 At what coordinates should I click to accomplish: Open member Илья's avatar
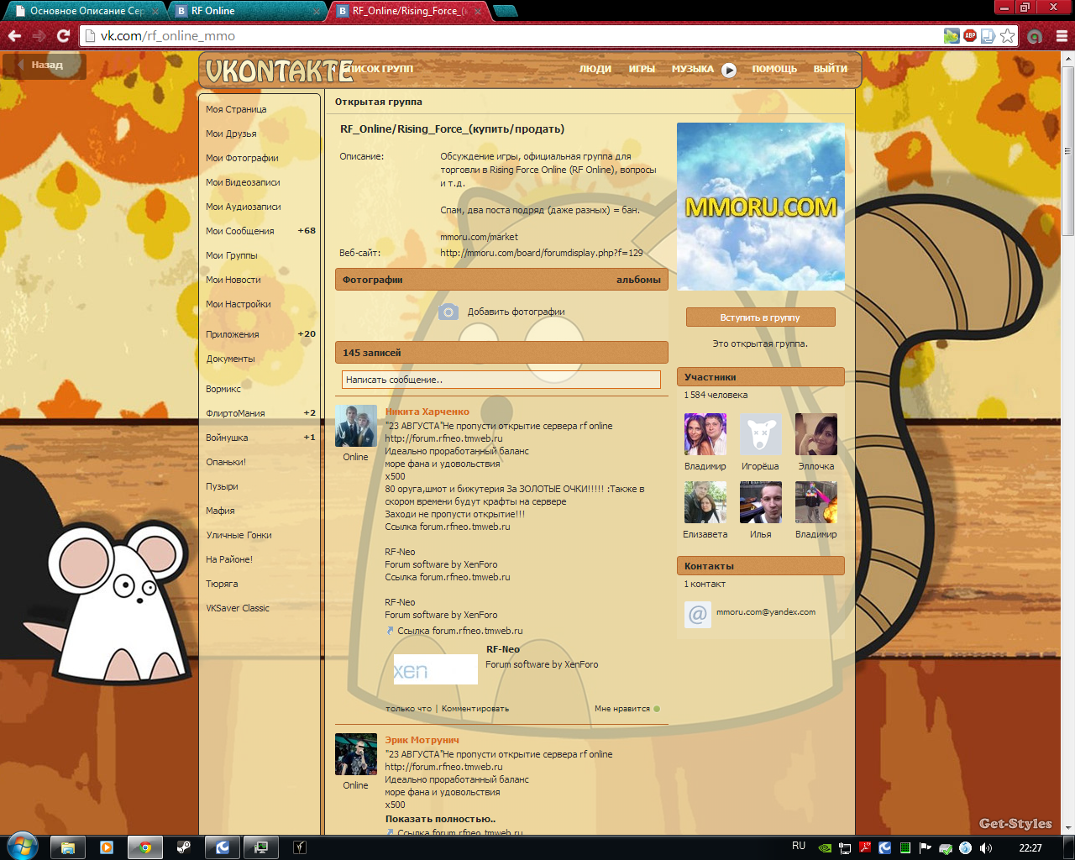coord(761,502)
